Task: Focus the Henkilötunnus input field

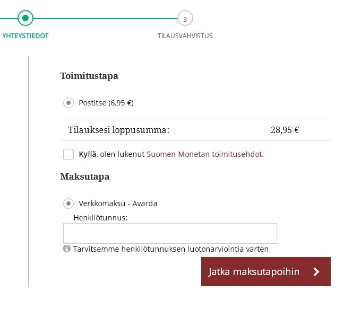Action: pos(170,233)
